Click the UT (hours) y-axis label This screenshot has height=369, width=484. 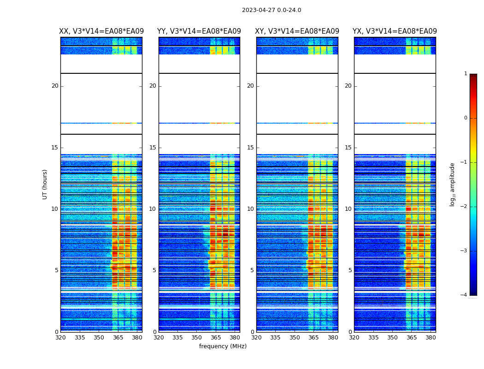[45, 184]
